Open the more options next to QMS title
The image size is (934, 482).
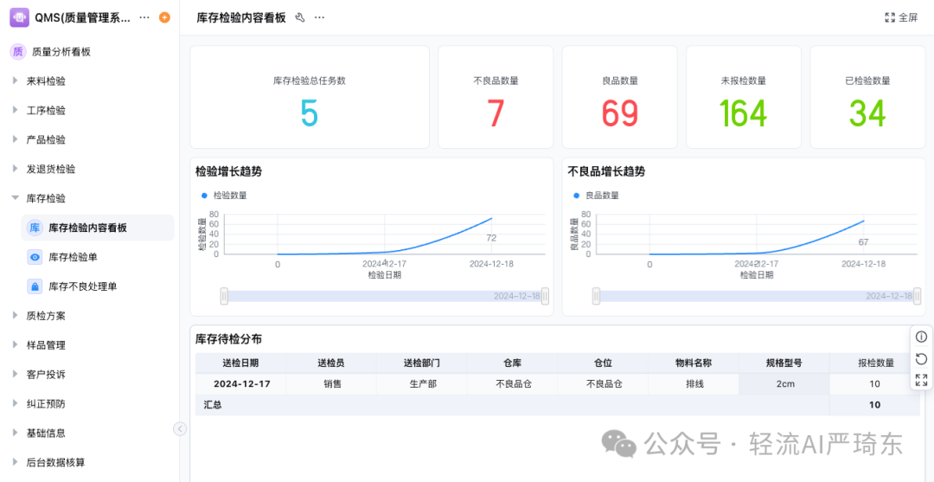144,18
